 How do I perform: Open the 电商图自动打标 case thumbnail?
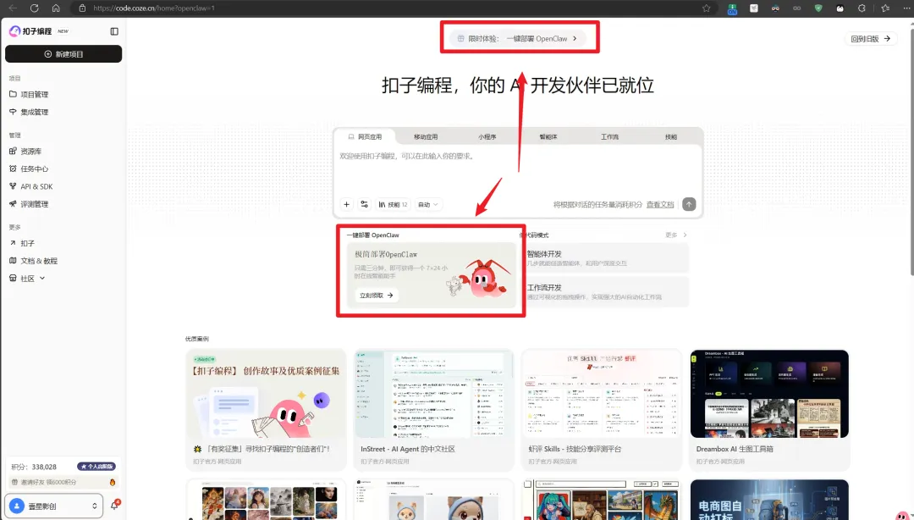[769, 501]
